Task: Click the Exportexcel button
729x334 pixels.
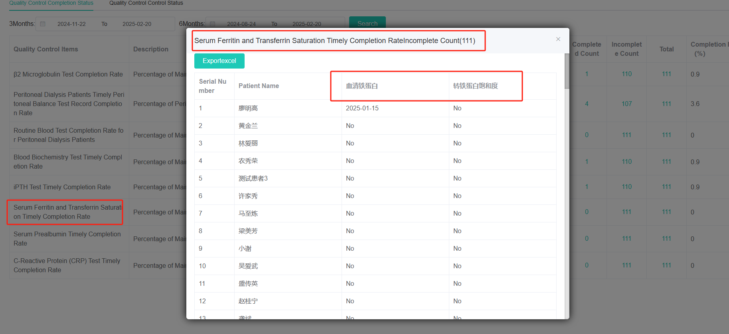Action: click(219, 61)
